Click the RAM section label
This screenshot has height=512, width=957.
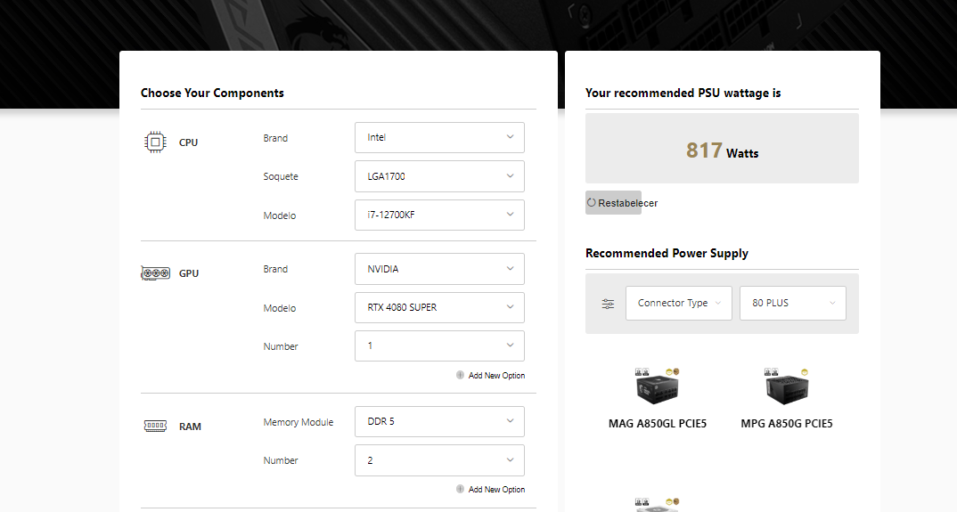(190, 427)
